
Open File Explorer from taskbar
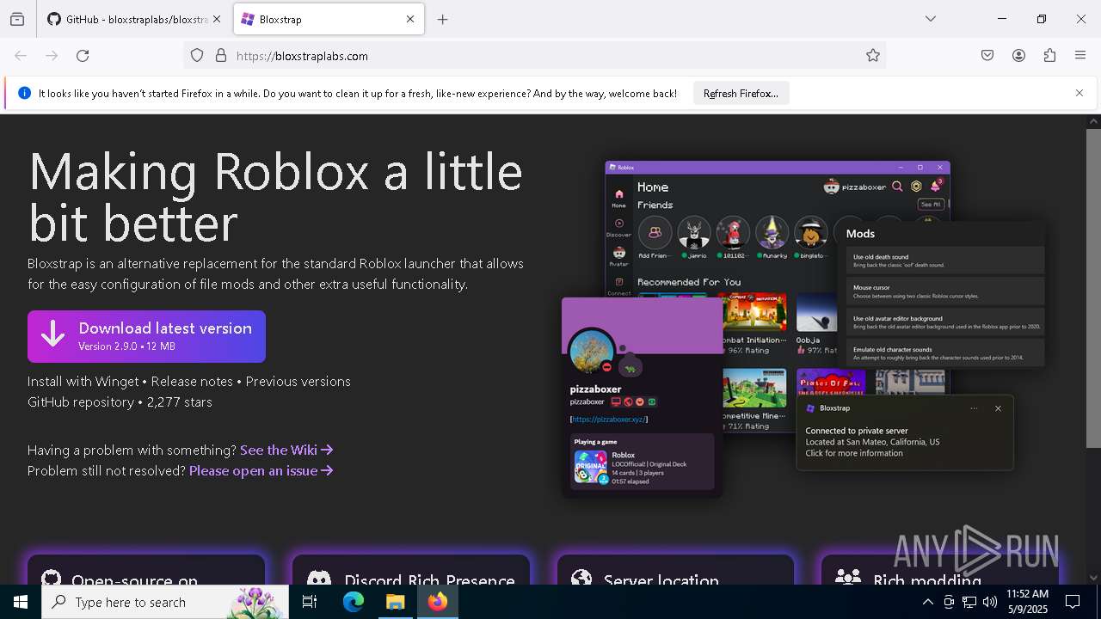click(395, 602)
